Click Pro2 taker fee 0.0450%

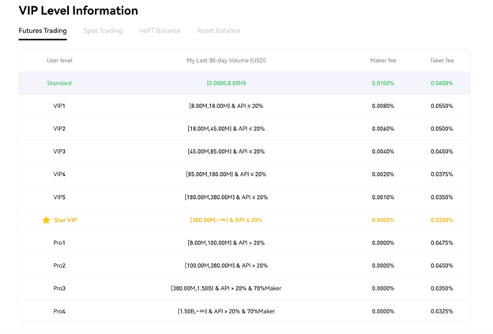(442, 265)
